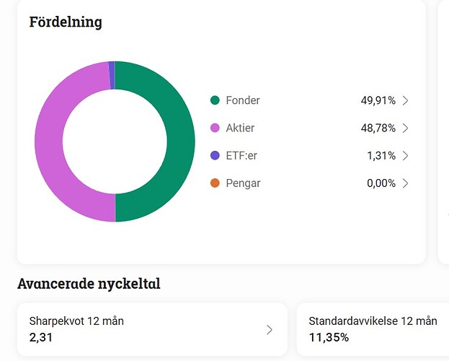449x361 pixels.
Task: Open Sharpekvot 12 mån chevron arrow
Action: coord(270,330)
